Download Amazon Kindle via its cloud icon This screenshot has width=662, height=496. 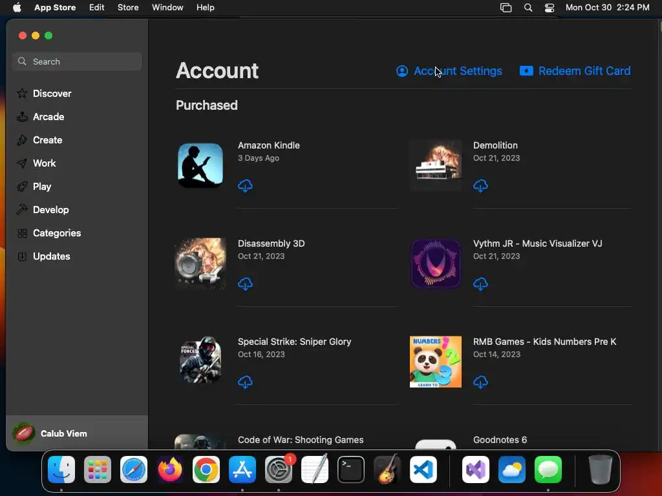[245, 185]
